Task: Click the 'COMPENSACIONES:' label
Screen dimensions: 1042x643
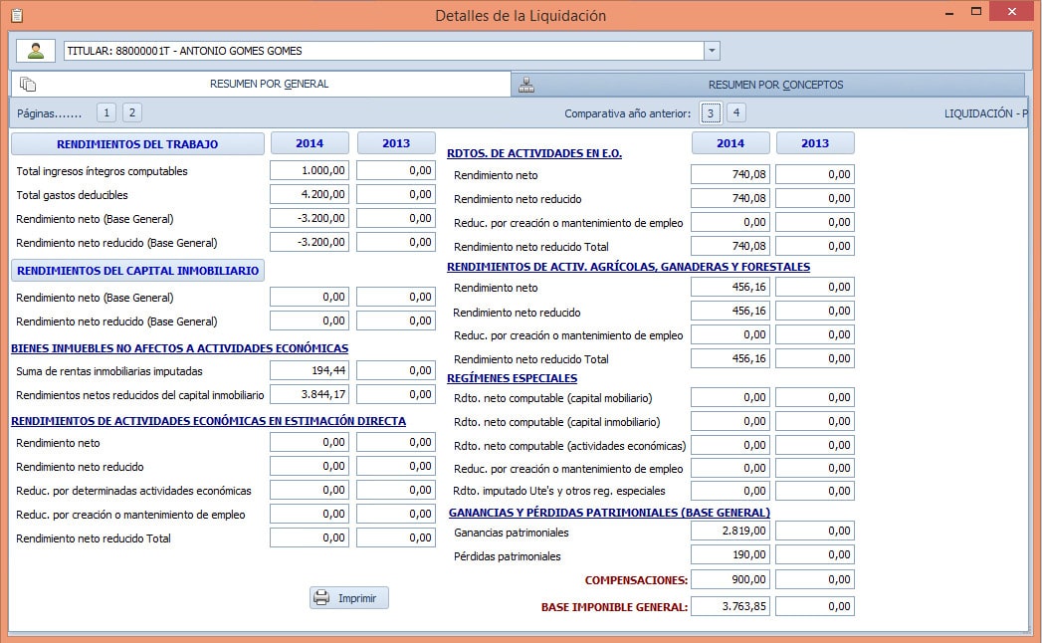Action: pyautogui.click(x=636, y=580)
